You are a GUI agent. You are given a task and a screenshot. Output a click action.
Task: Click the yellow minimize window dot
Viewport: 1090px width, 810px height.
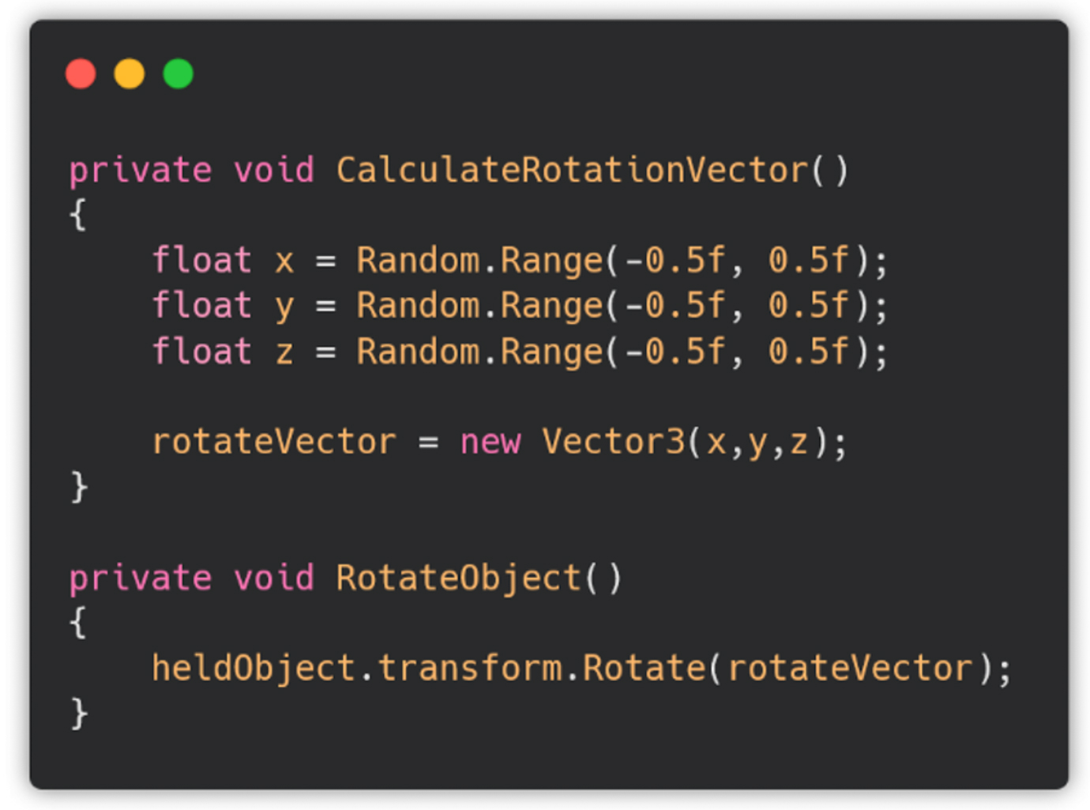click(x=130, y=73)
